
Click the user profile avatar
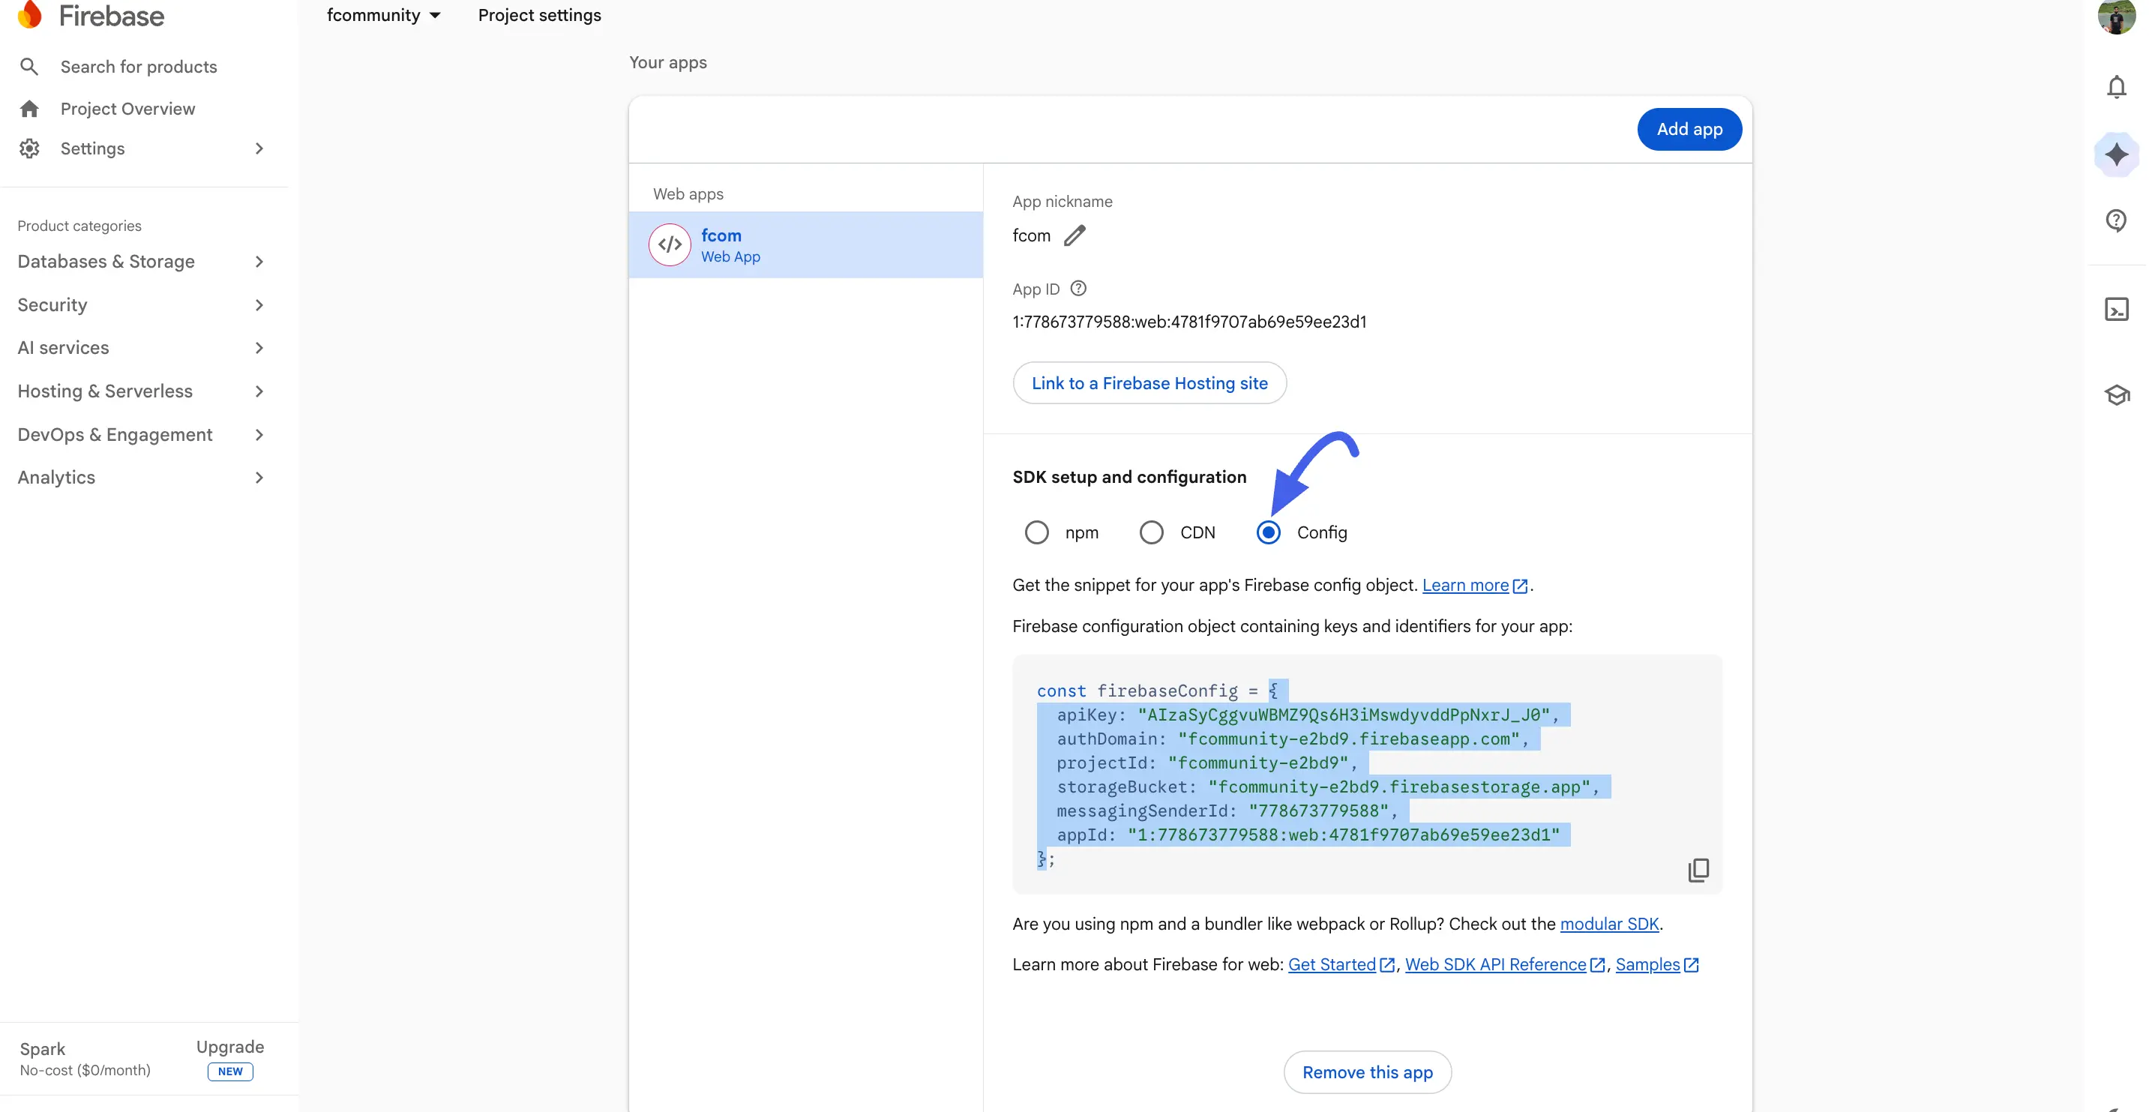pyautogui.click(x=2115, y=16)
